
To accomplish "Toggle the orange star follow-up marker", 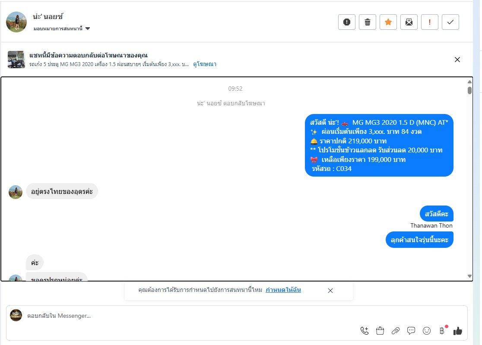I will coord(388,22).
